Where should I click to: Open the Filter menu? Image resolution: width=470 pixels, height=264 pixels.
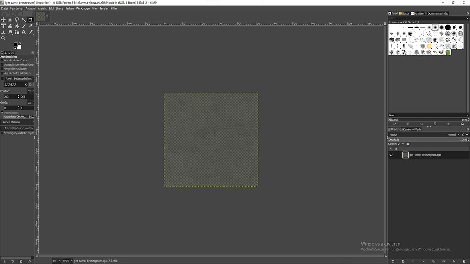point(94,8)
